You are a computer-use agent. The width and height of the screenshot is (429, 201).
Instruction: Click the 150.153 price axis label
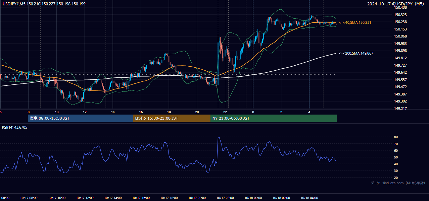tap(401, 29)
